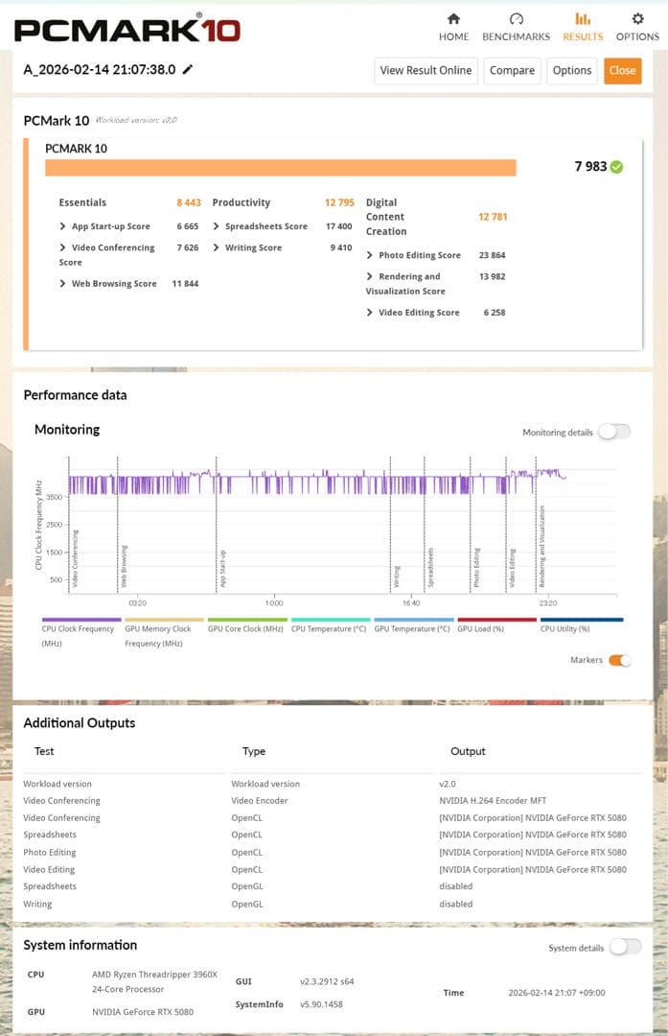Viewport: 668px width, 1036px height.
Task: Click the Productivity score 12 795
Action: click(339, 202)
